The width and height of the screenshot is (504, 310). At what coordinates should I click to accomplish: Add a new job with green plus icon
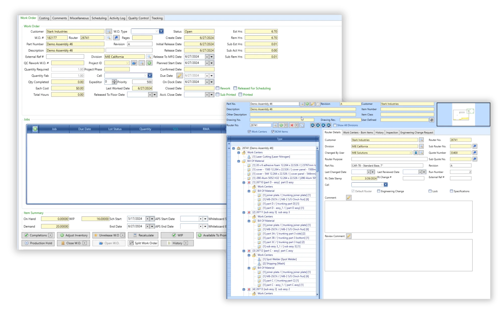35,129
